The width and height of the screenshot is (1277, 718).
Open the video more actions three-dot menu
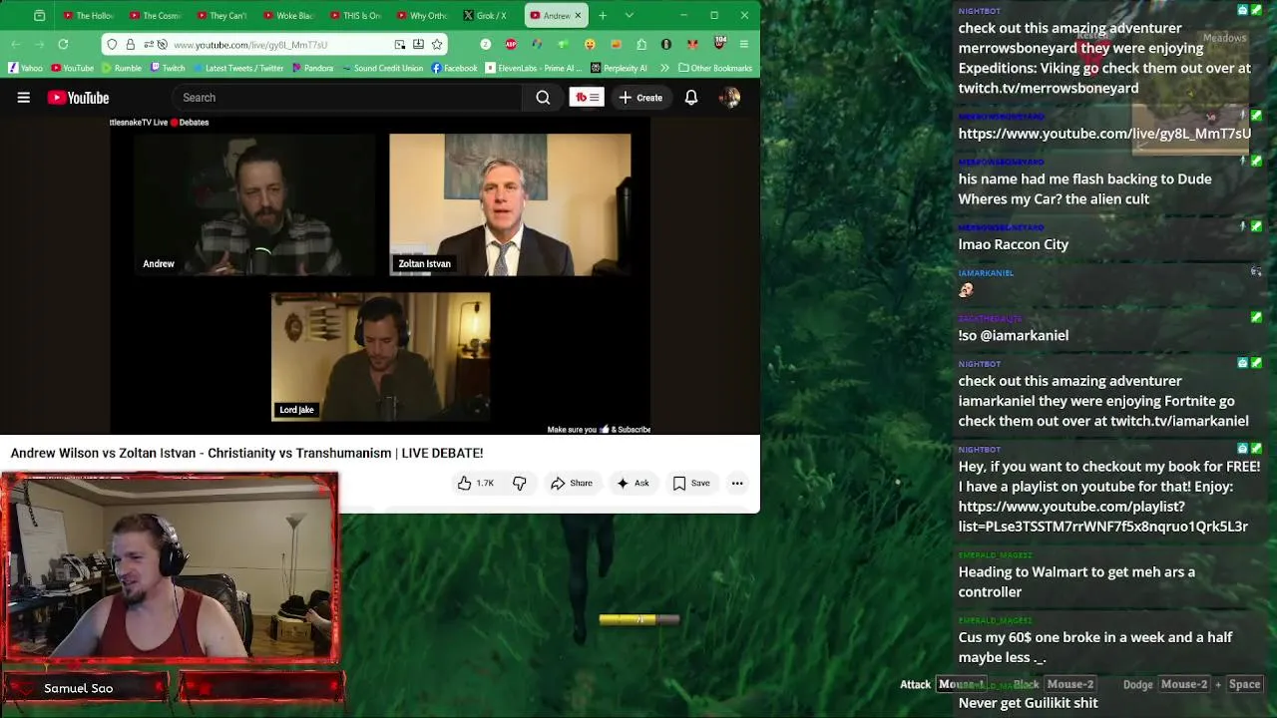point(737,483)
